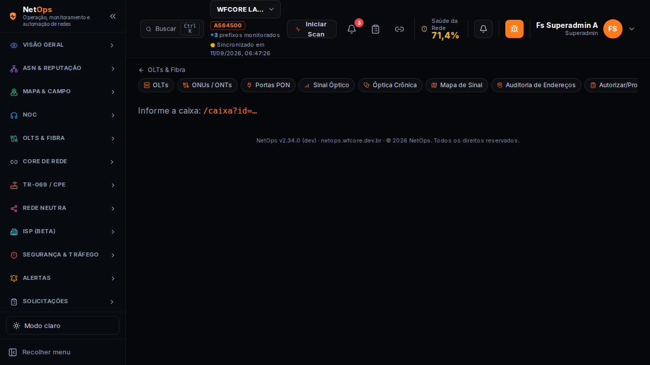Screen dimensions: 650x365
Task: Click the Saúde da Rede 71,4% indicator
Action: click(441, 29)
